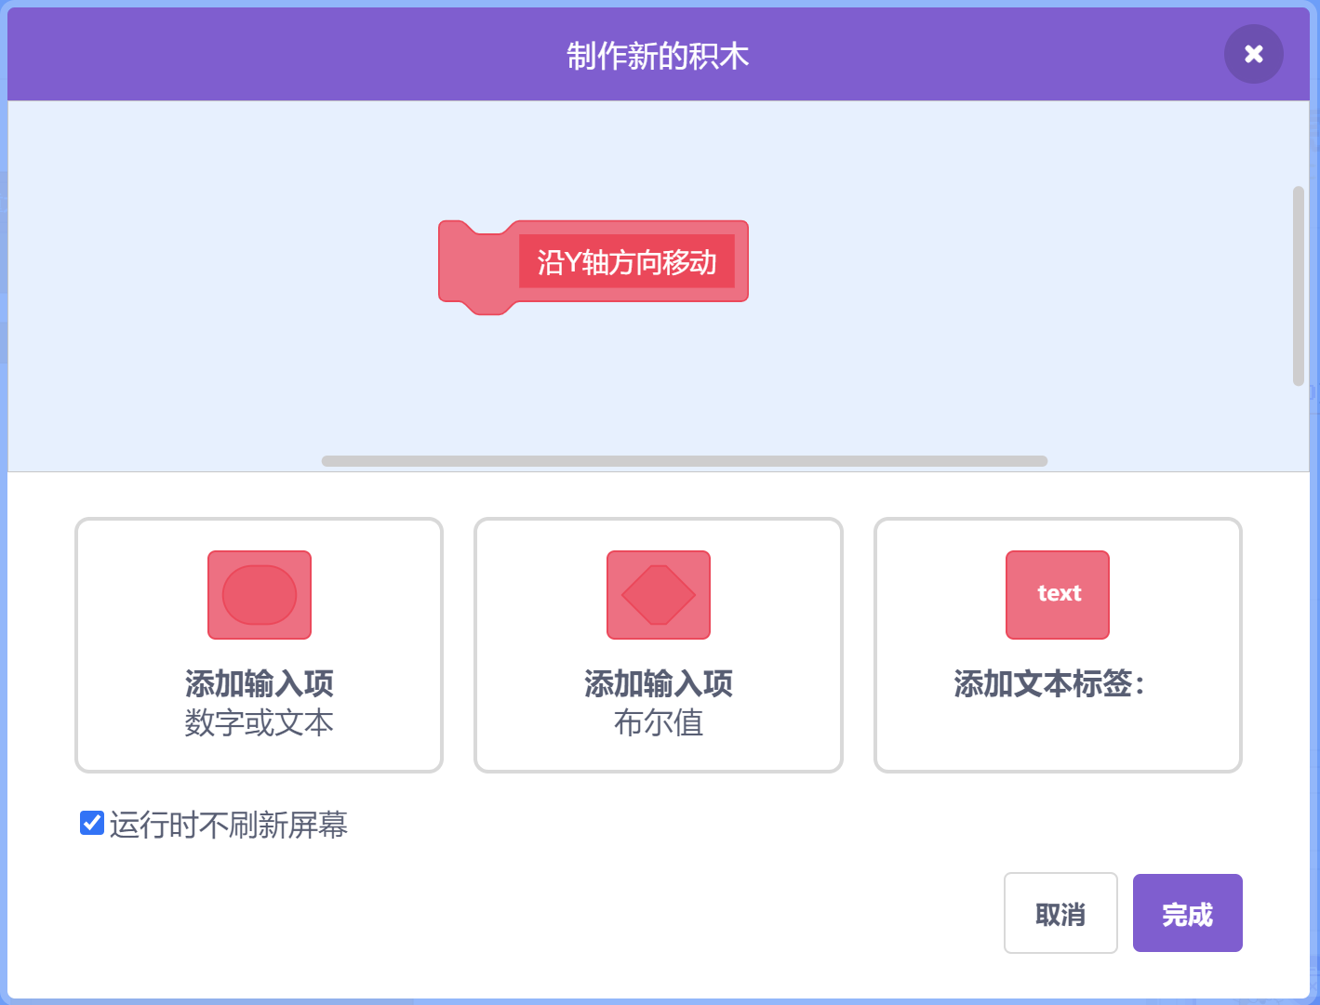
Task: Click the vertical scrollbar in block preview
Action: (x=1298, y=285)
